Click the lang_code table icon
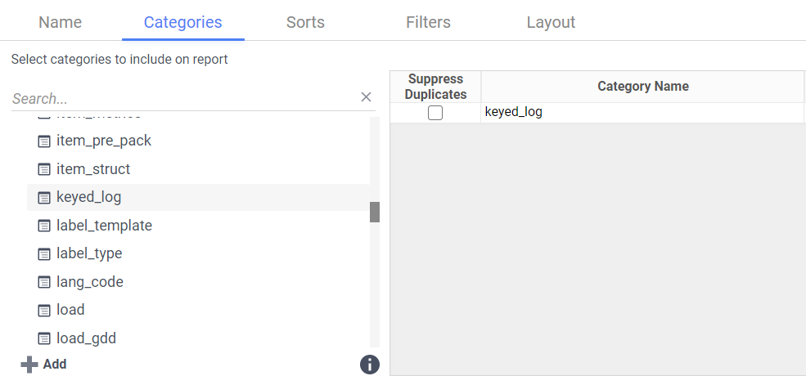This screenshot has height=376, width=806. pyautogui.click(x=44, y=282)
